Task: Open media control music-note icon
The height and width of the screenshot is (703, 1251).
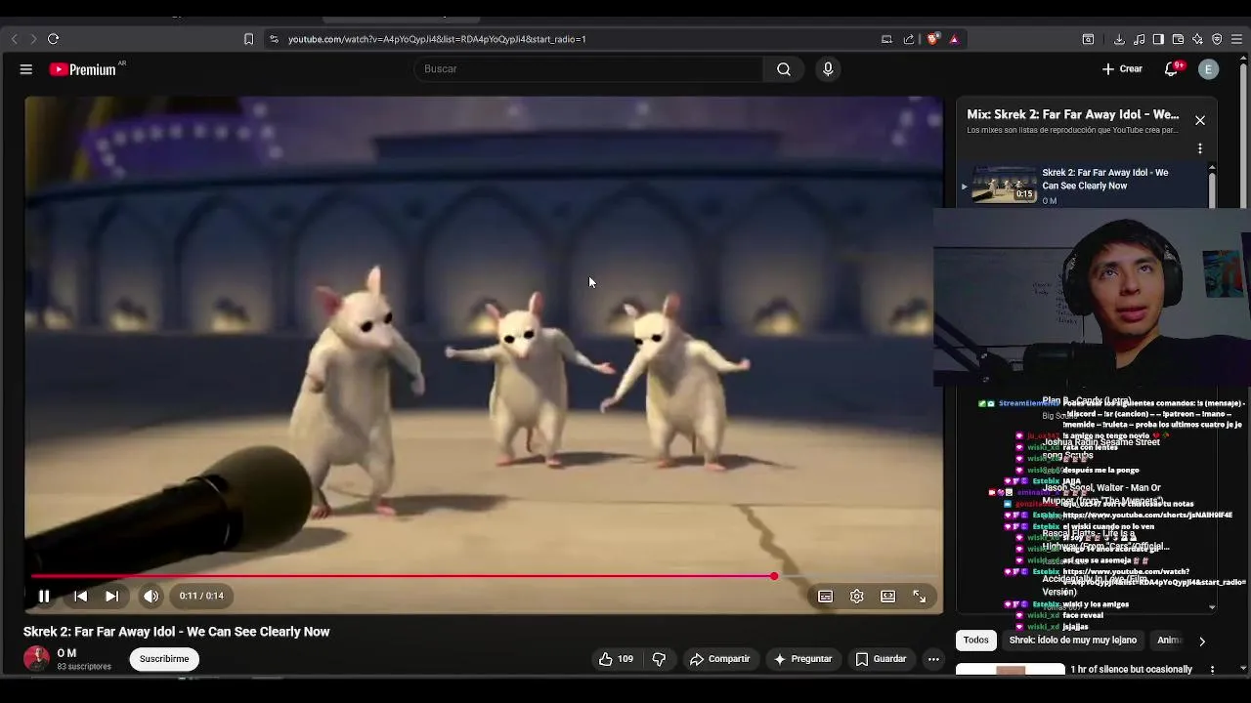Action: pyautogui.click(x=1139, y=39)
